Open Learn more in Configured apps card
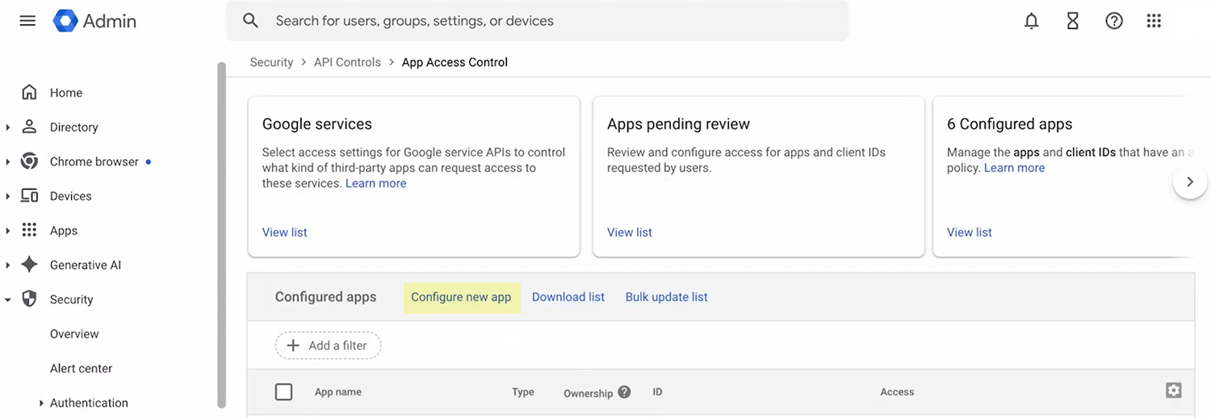 (1014, 168)
